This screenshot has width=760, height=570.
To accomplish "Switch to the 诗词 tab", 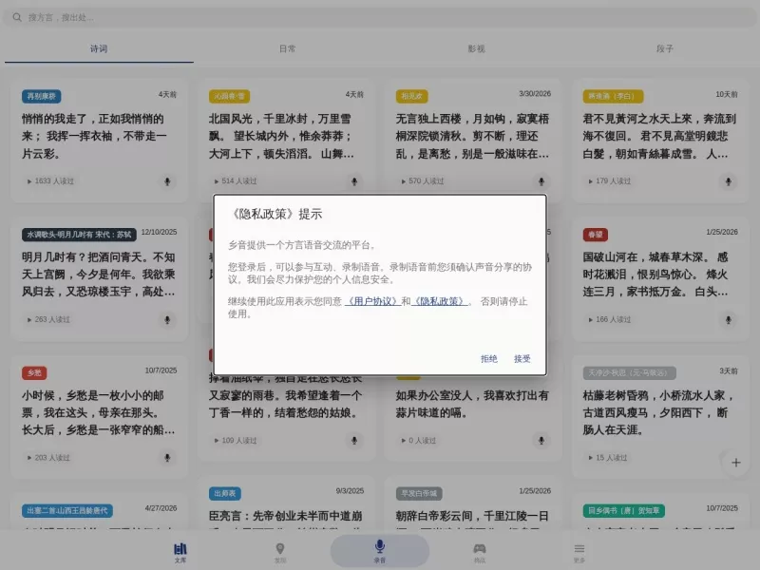I will [99, 48].
